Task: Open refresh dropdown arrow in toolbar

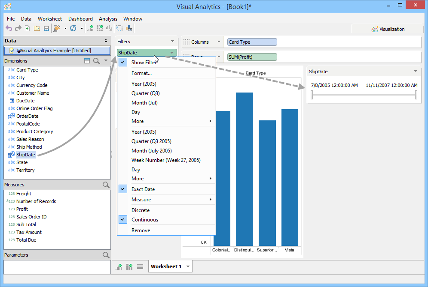Action: (x=82, y=28)
